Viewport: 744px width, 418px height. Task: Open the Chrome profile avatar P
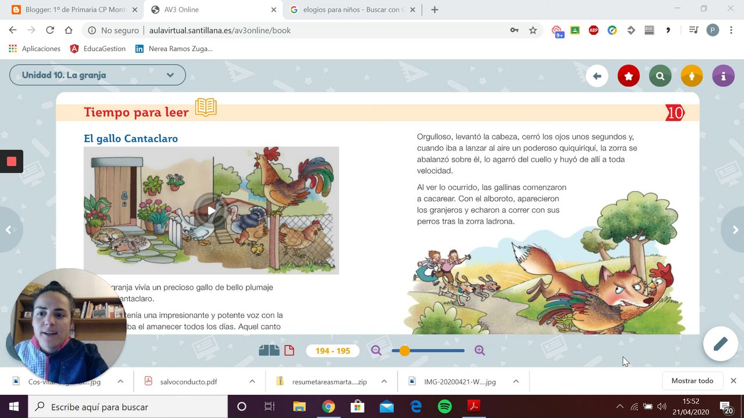coord(713,30)
